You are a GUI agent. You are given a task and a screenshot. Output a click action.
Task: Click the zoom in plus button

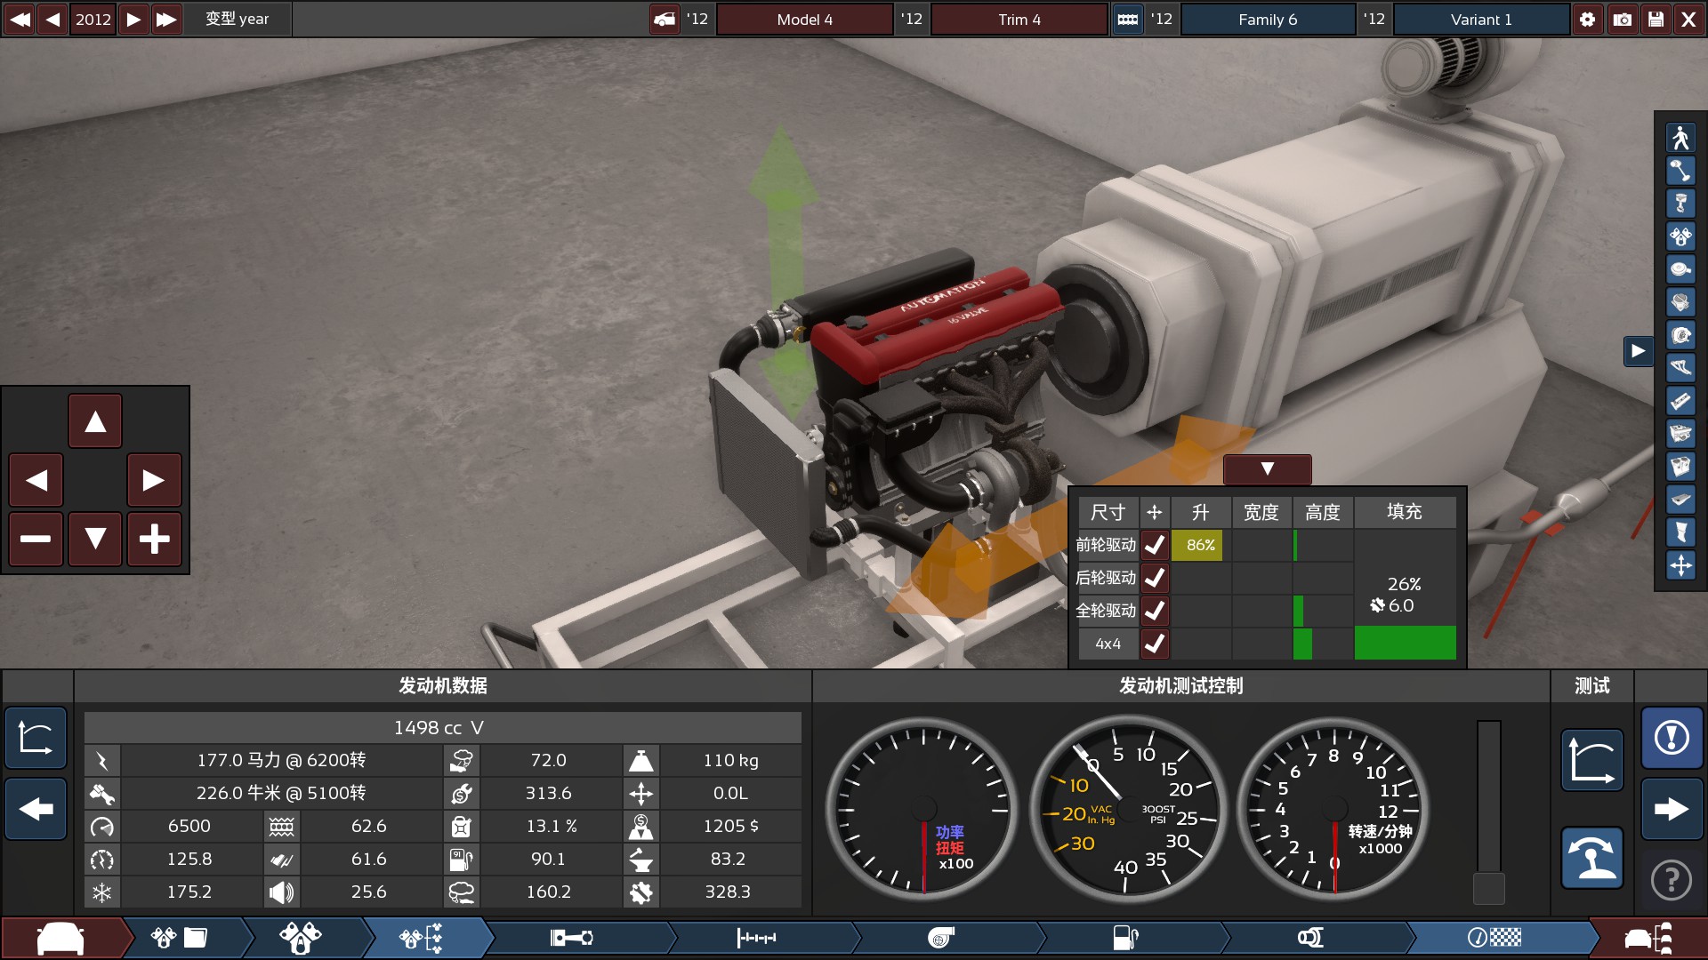click(x=154, y=539)
